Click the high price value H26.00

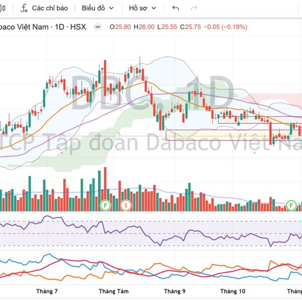point(144,27)
